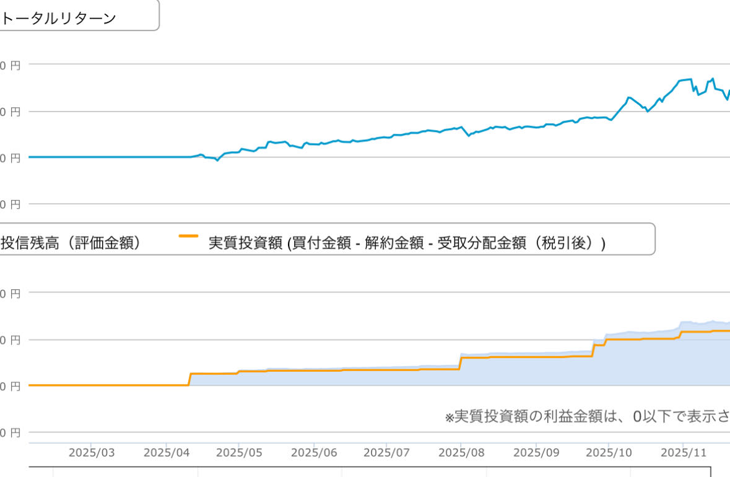Toggle the 投信残高（評価金額） legend series
This screenshot has height=477, width=730.
click(70, 243)
